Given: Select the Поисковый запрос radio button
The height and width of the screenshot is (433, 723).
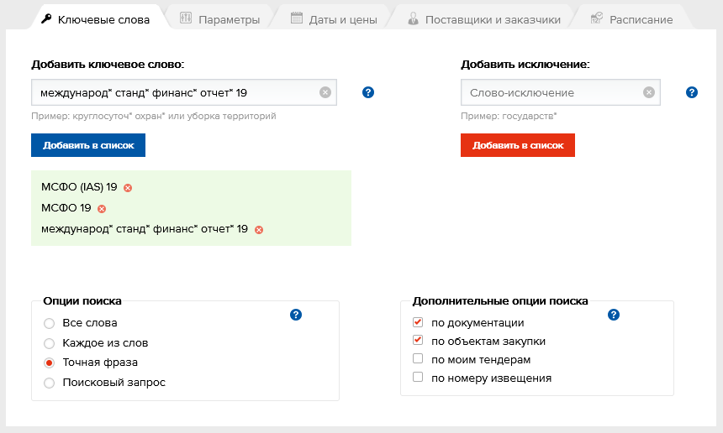Looking at the screenshot, I should click(x=50, y=383).
